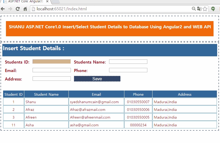Click the browser forward arrow
This screenshot has width=220, height=143.
[10, 9]
